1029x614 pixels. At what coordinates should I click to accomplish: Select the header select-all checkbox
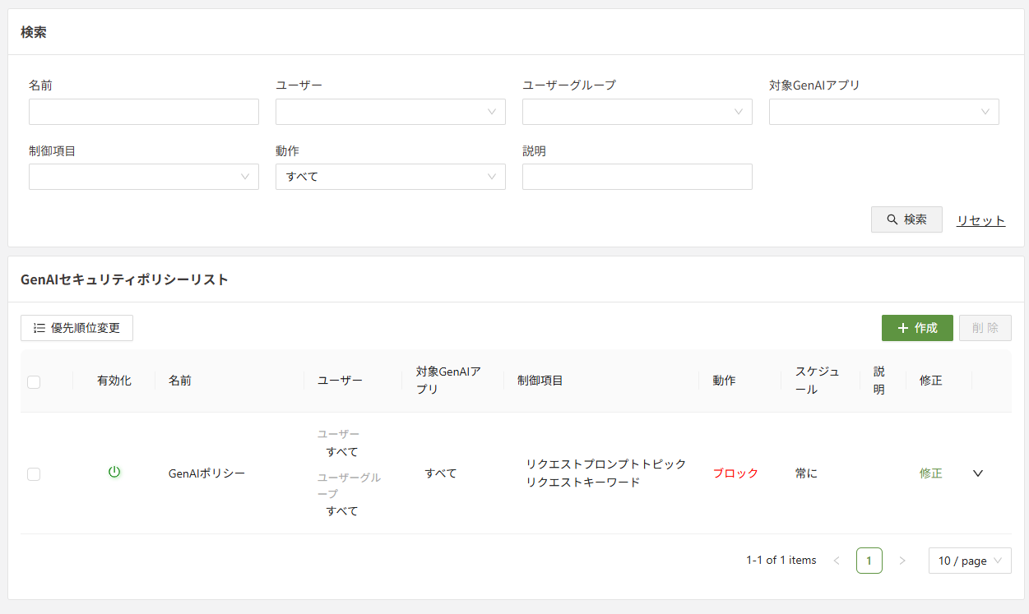click(34, 381)
